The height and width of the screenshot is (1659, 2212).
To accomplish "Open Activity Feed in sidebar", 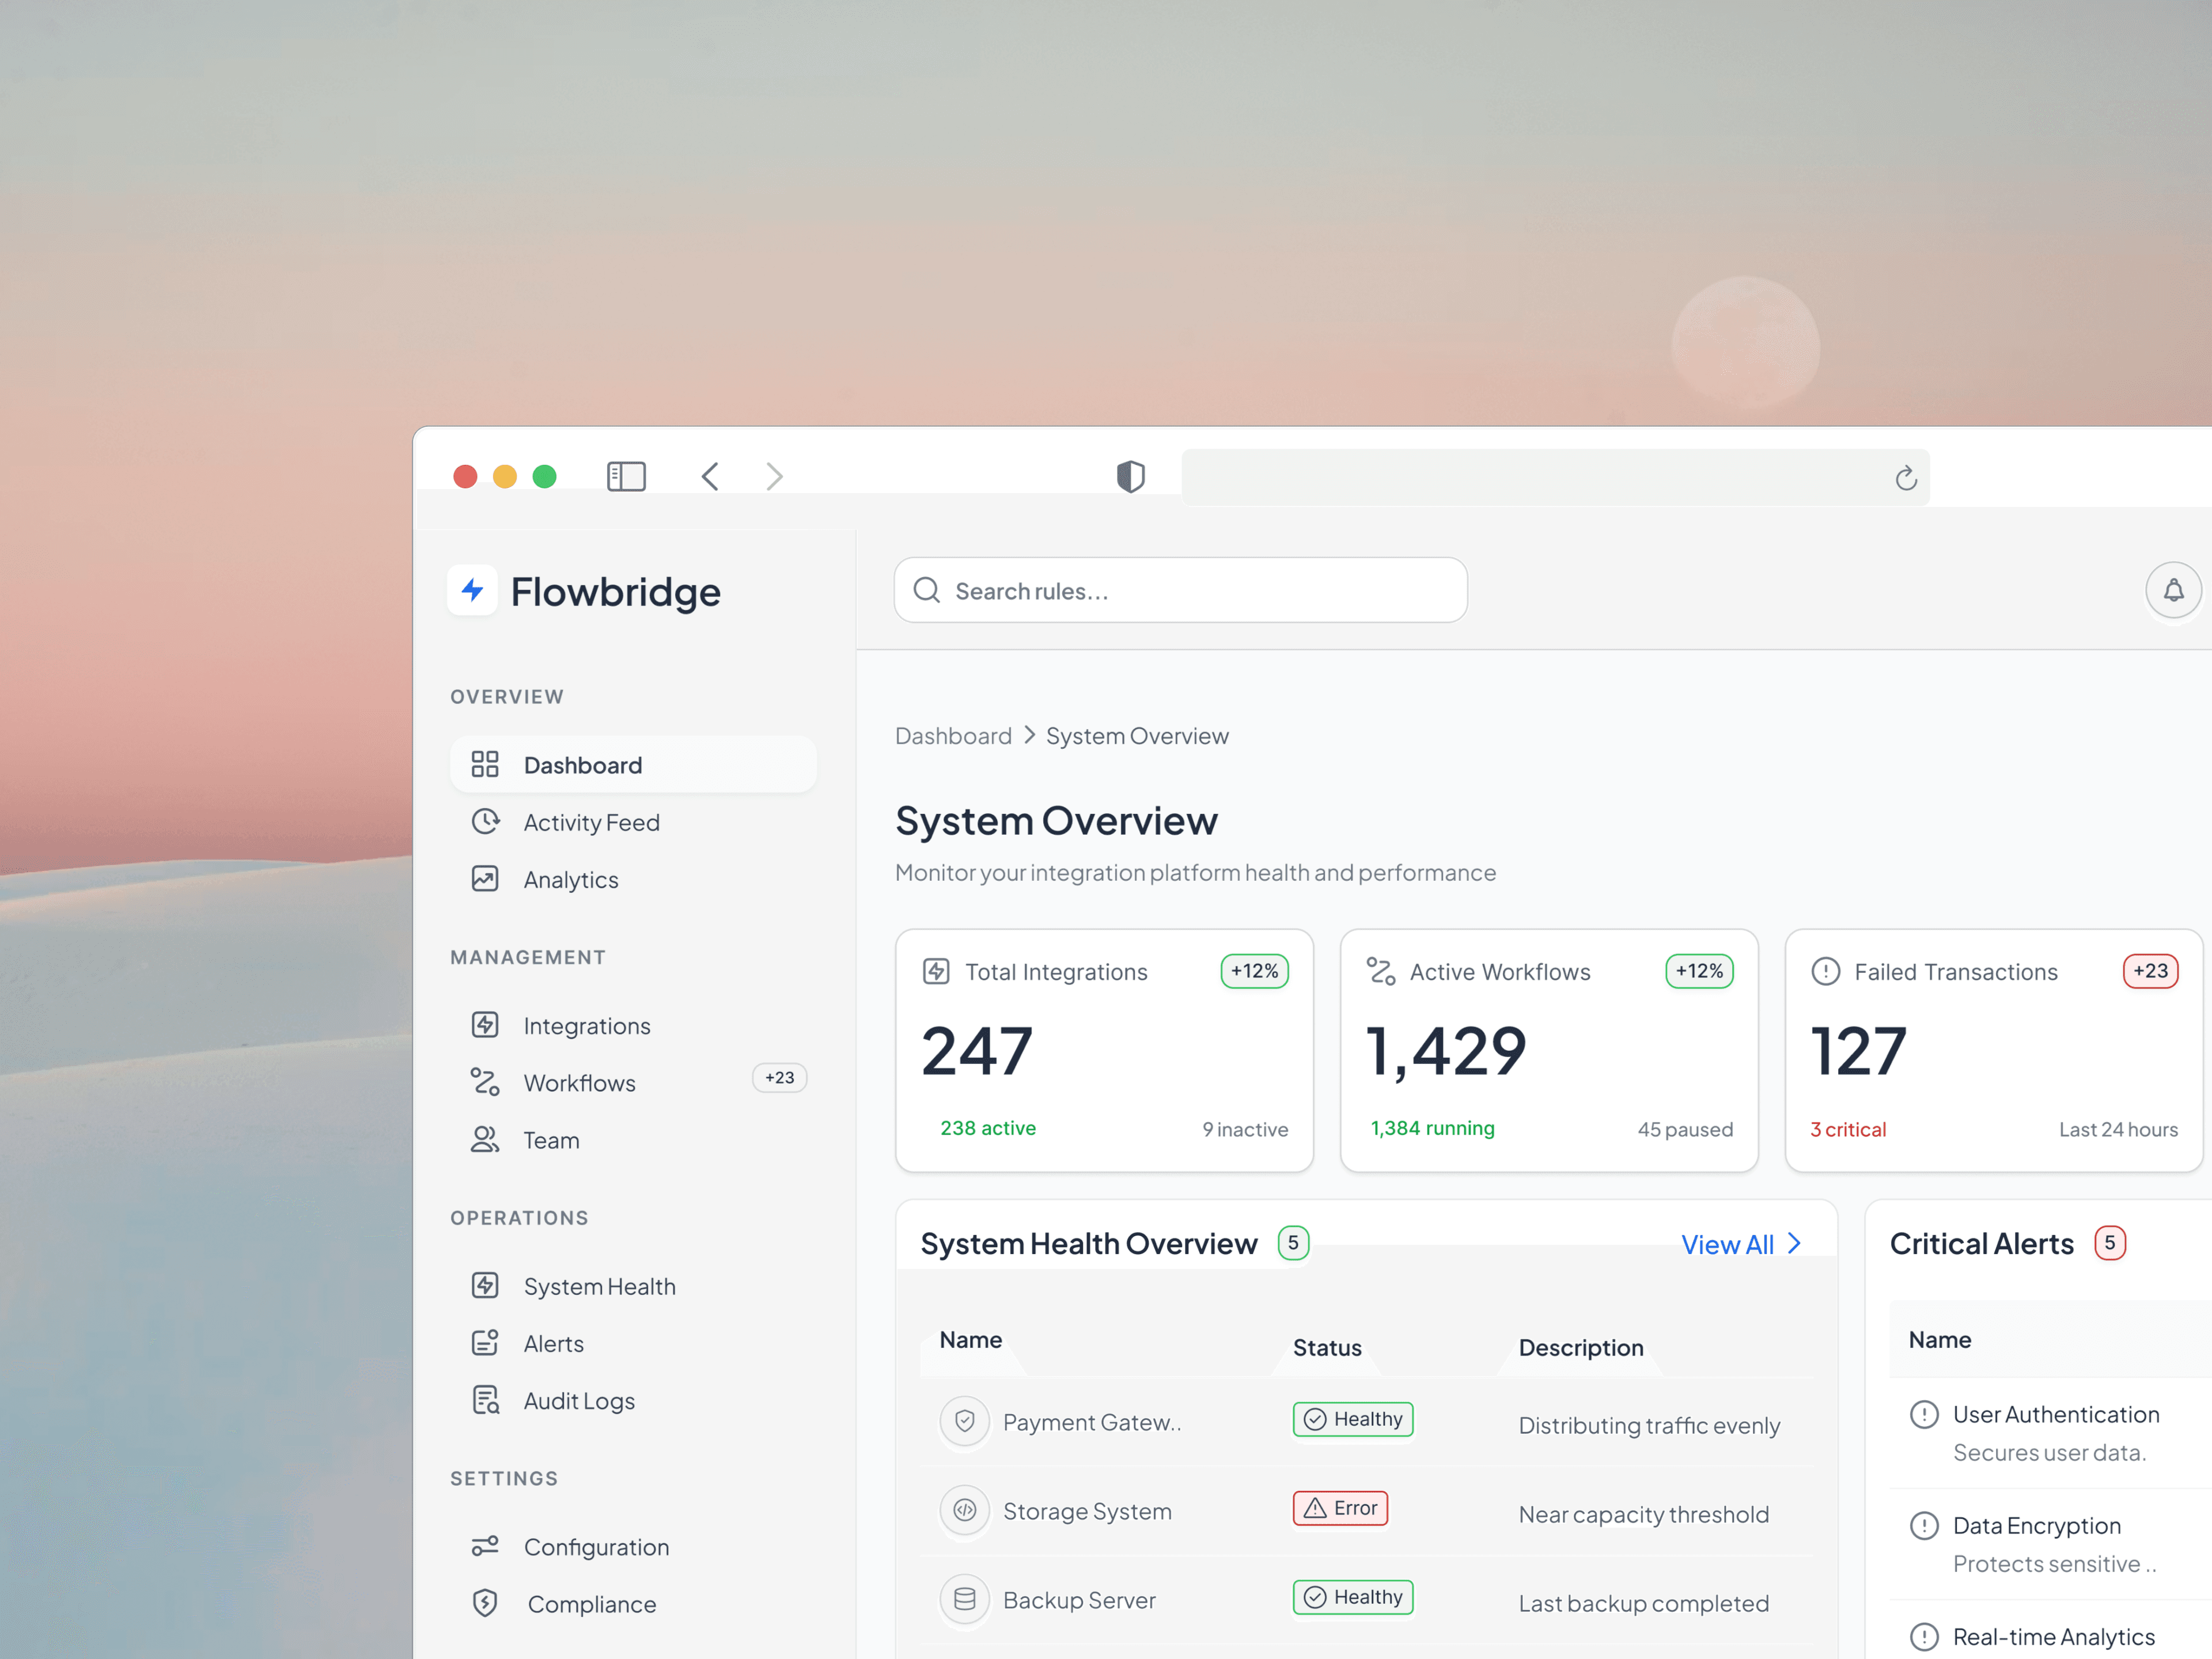I will pyautogui.click(x=590, y=822).
